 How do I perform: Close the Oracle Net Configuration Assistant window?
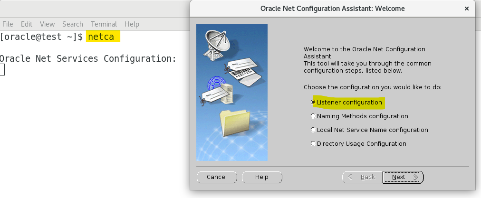point(467,9)
